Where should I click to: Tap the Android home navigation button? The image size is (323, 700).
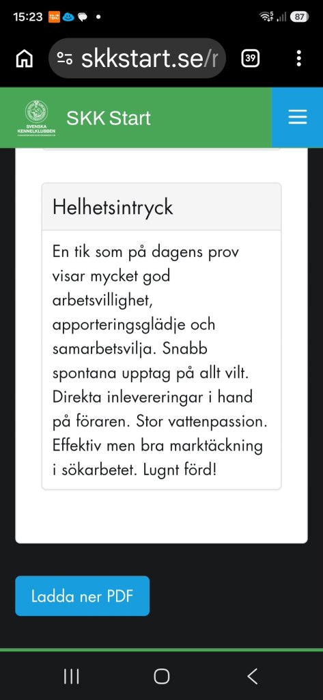pyautogui.click(x=161, y=676)
